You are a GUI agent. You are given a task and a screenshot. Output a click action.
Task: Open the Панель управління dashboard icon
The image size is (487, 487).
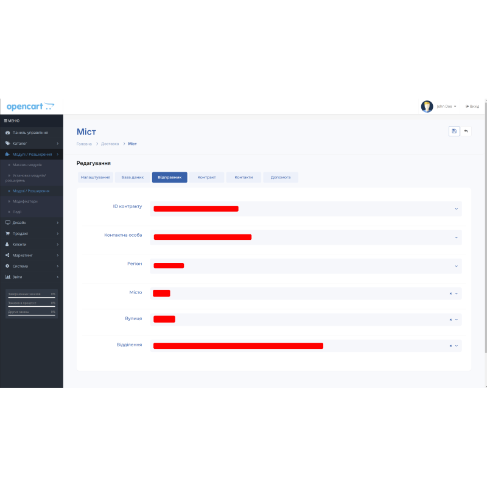click(7, 132)
